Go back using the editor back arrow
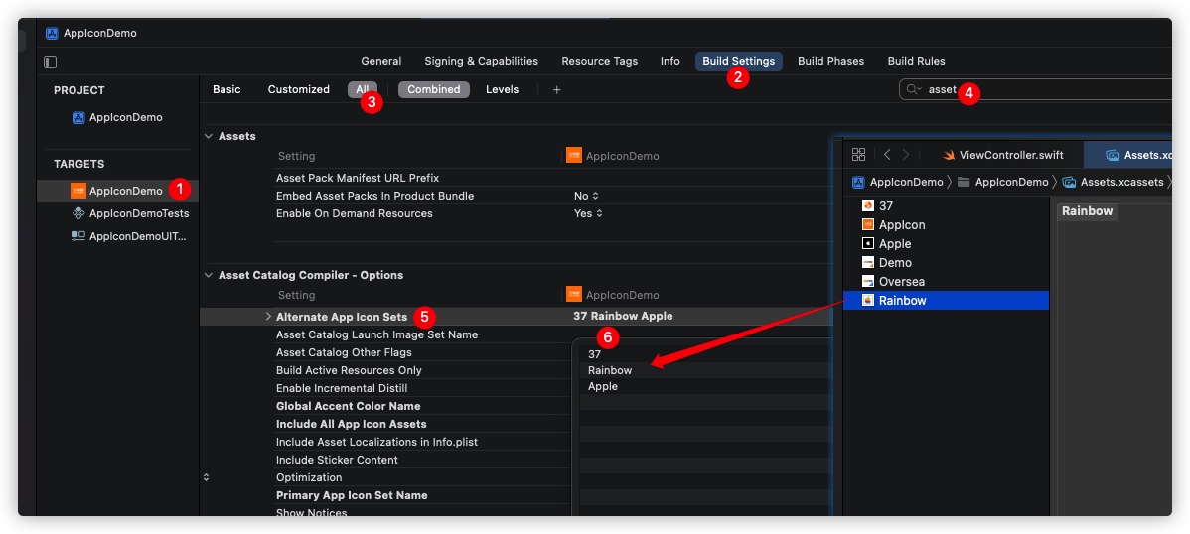This screenshot has height=534, width=1190. click(x=887, y=155)
